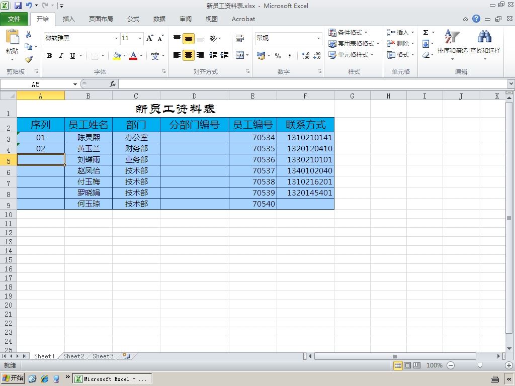Select the cell containing 刘蝶雨

89,159
